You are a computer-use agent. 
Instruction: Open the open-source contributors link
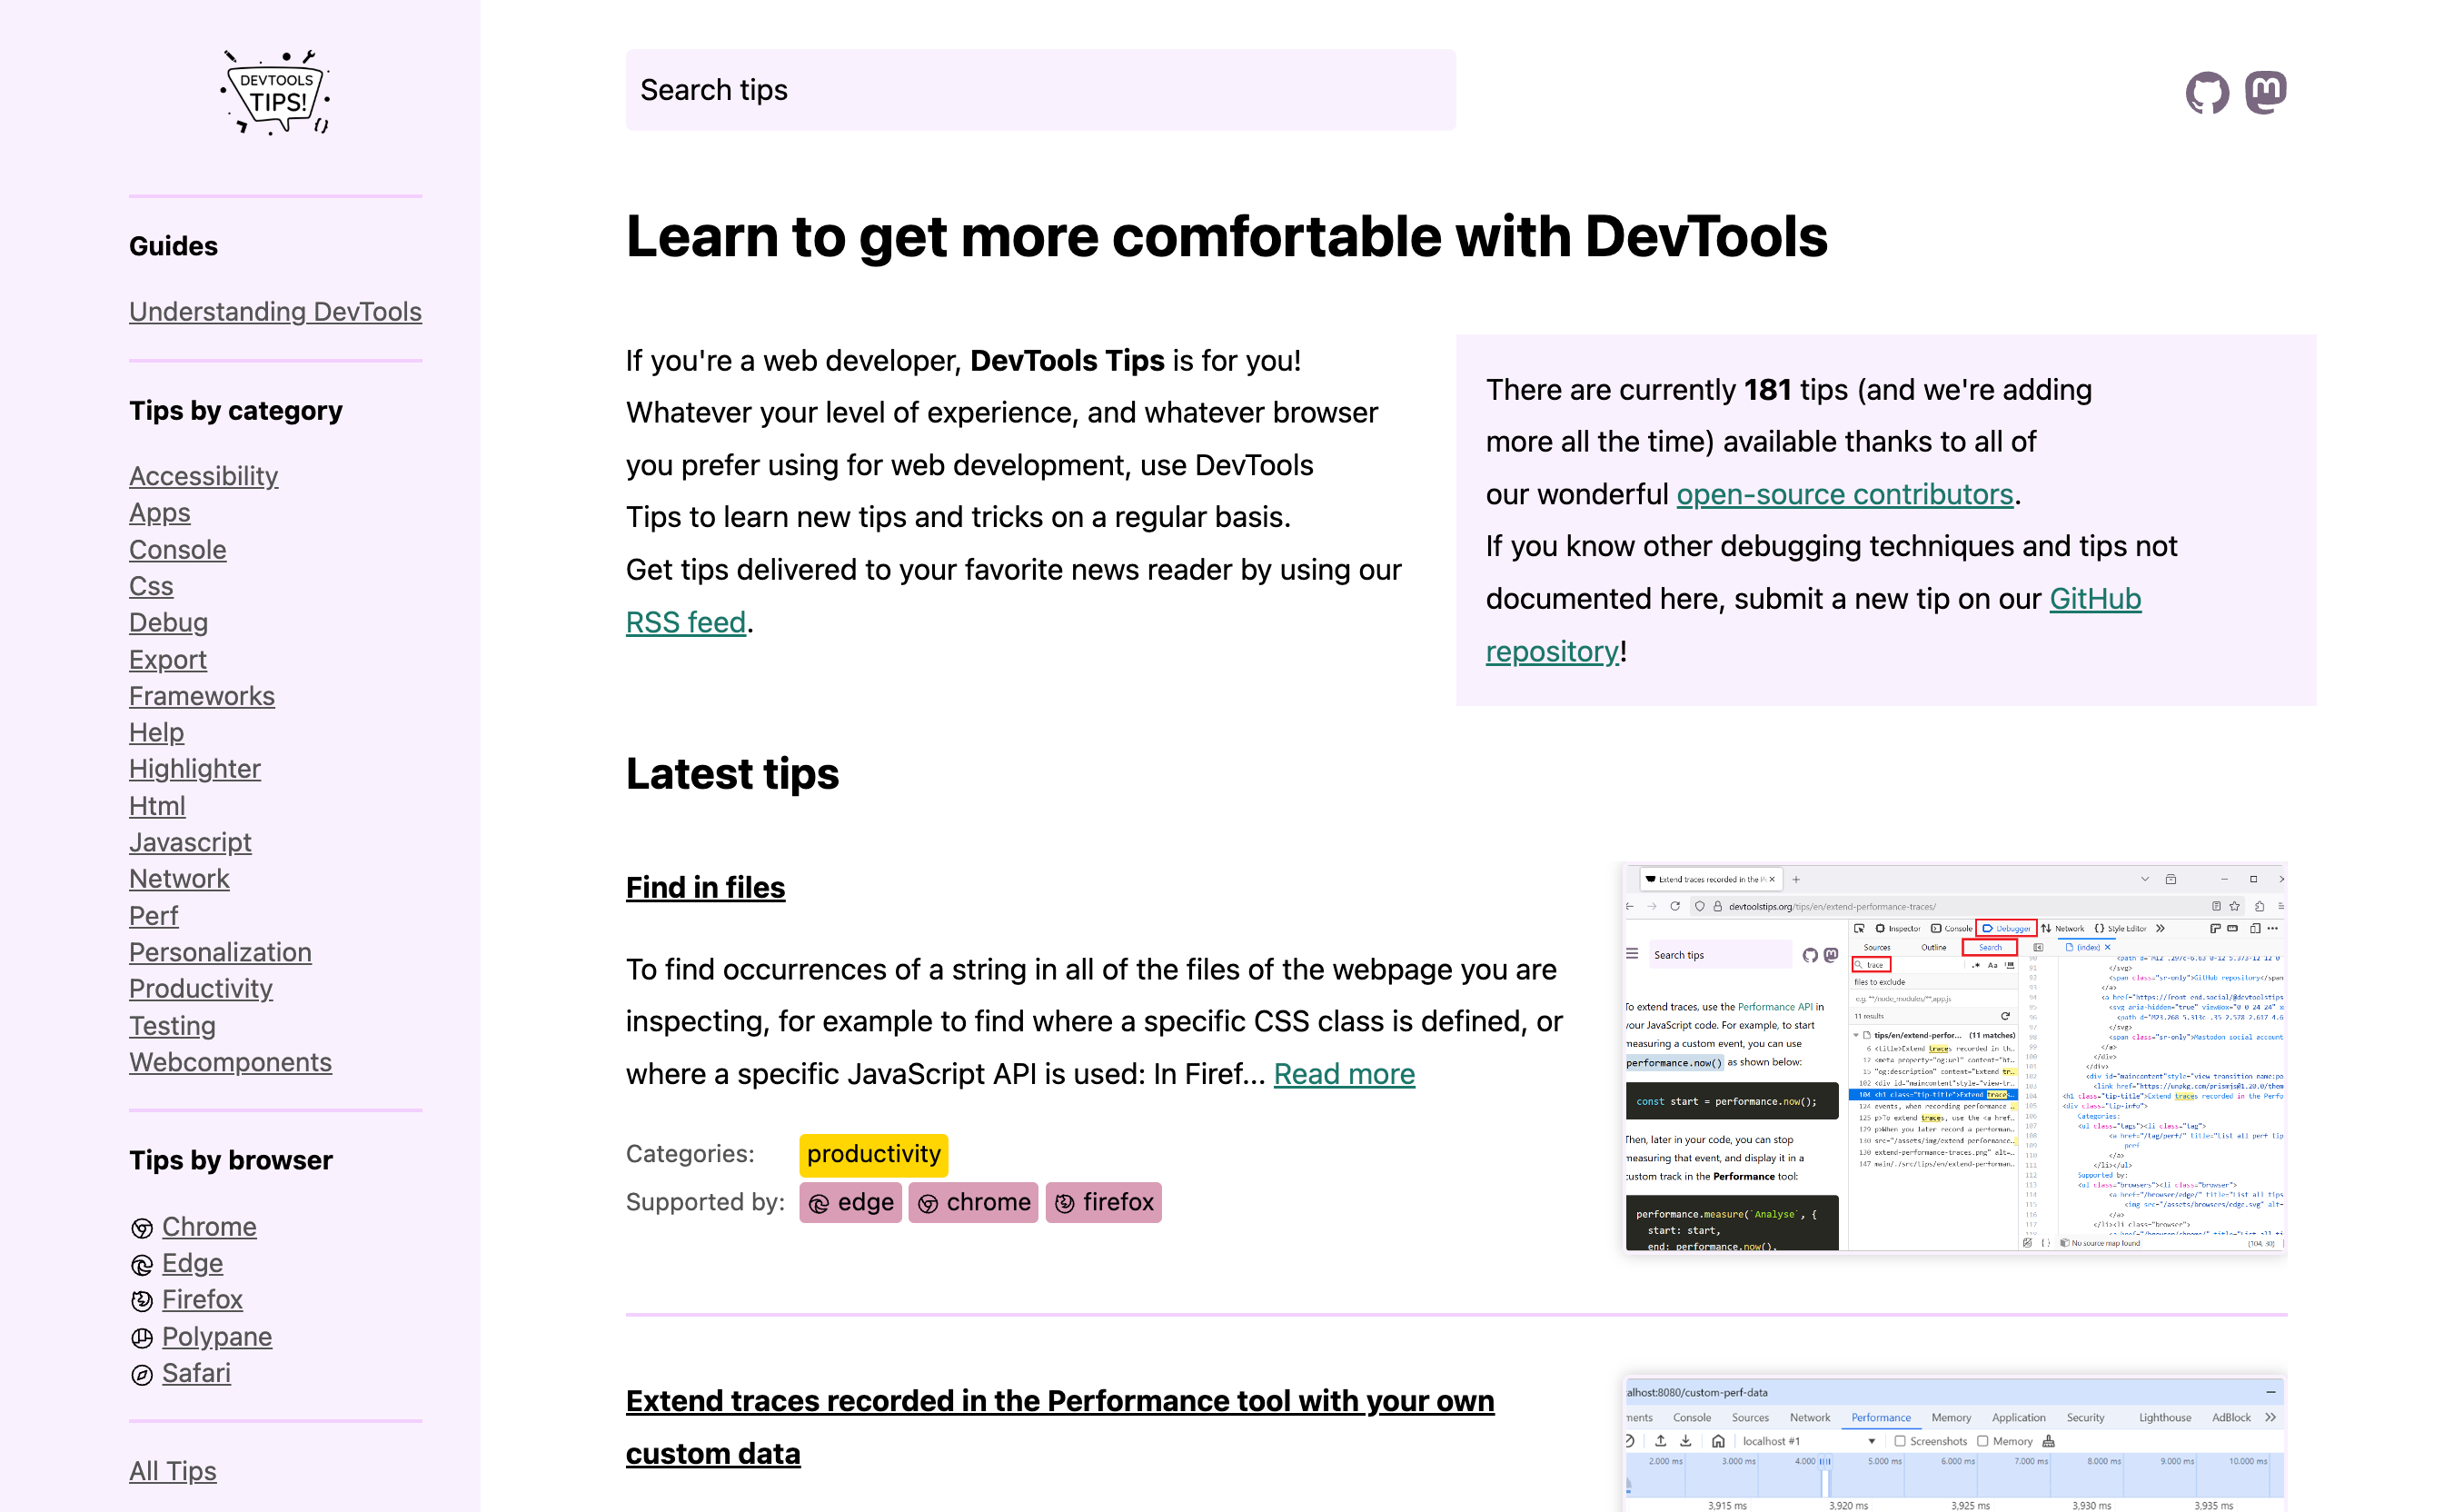click(1844, 494)
